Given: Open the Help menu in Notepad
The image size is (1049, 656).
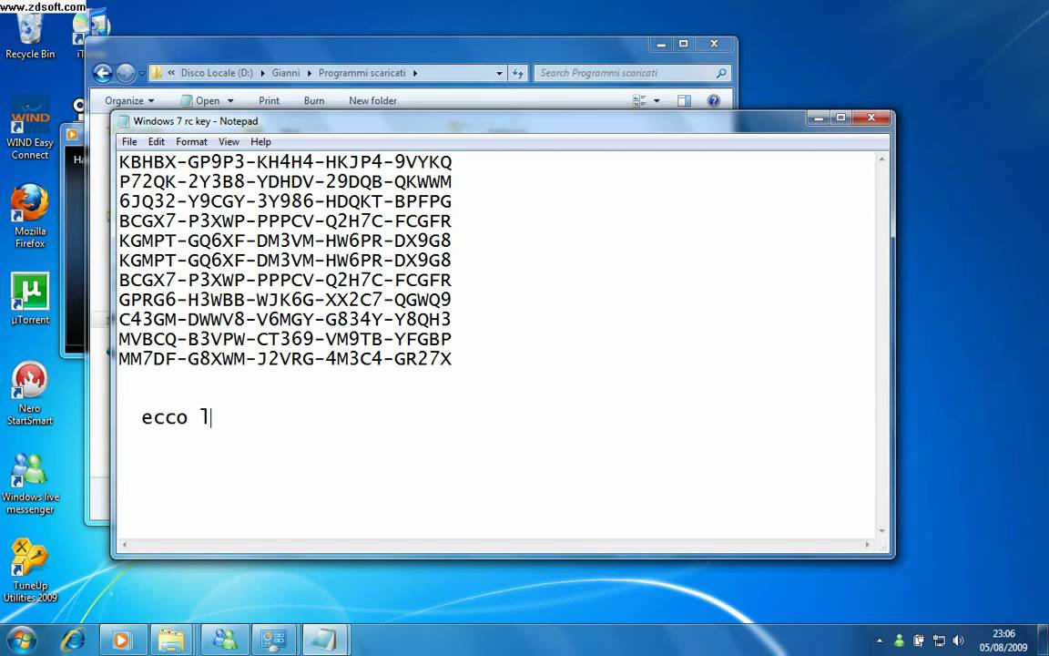Looking at the screenshot, I should coord(260,142).
